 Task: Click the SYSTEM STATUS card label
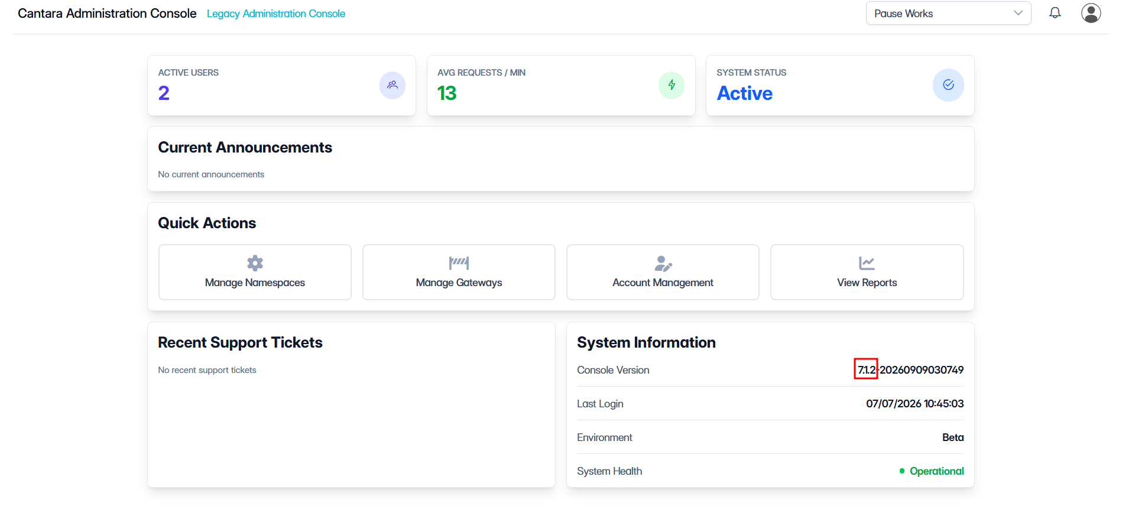coord(751,73)
